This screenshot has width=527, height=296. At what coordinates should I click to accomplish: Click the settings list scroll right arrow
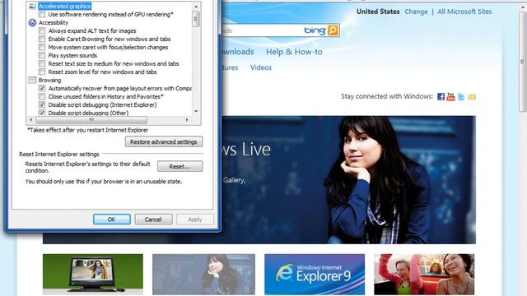187,120
